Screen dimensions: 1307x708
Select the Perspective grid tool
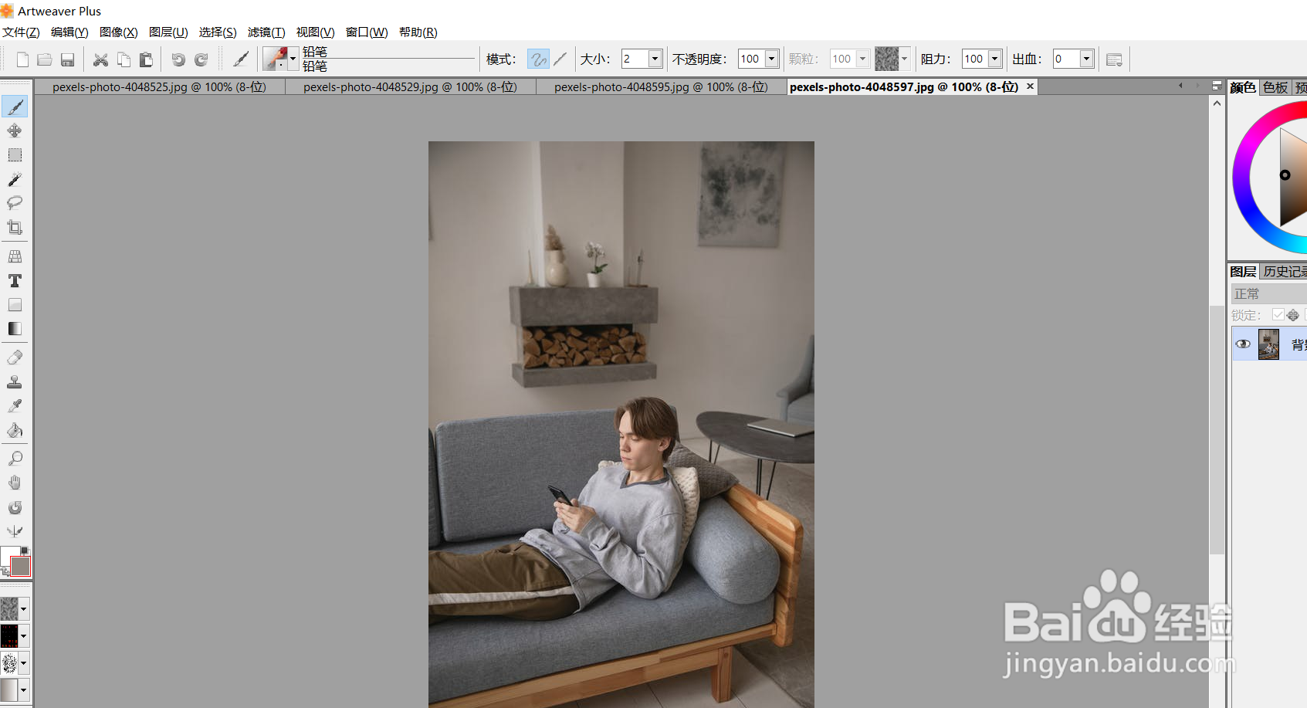(x=15, y=256)
